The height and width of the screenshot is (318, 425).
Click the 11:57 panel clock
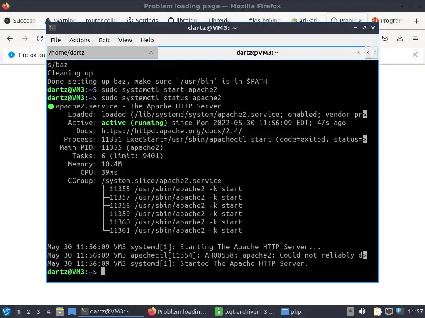[415, 311]
